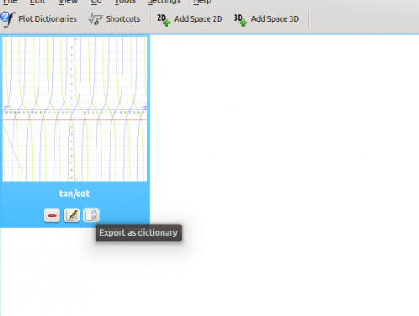This screenshot has width=419, height=316.
Task: Open the Tools menu
Action: pyautogui.click(x=125, y=2)
